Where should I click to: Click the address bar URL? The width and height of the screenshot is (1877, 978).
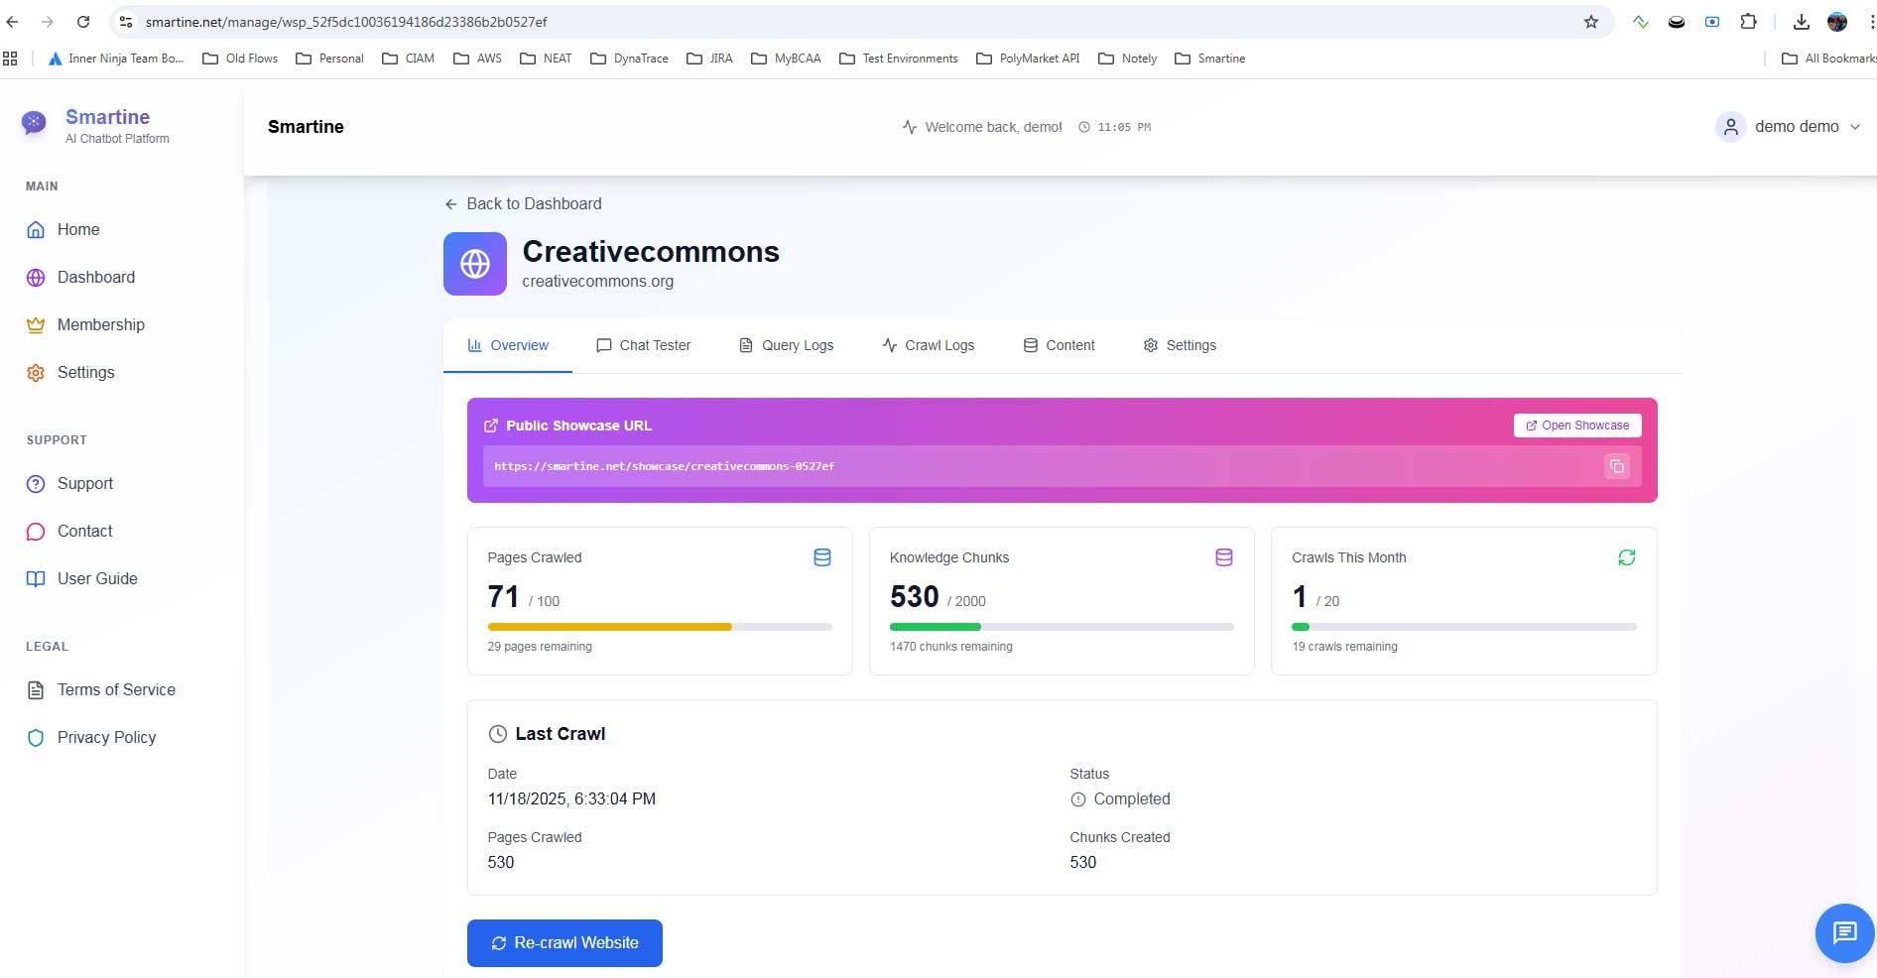tap(346, 22)
